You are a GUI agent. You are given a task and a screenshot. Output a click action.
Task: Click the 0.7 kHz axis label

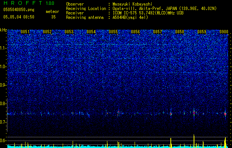(x=3, y=122)
